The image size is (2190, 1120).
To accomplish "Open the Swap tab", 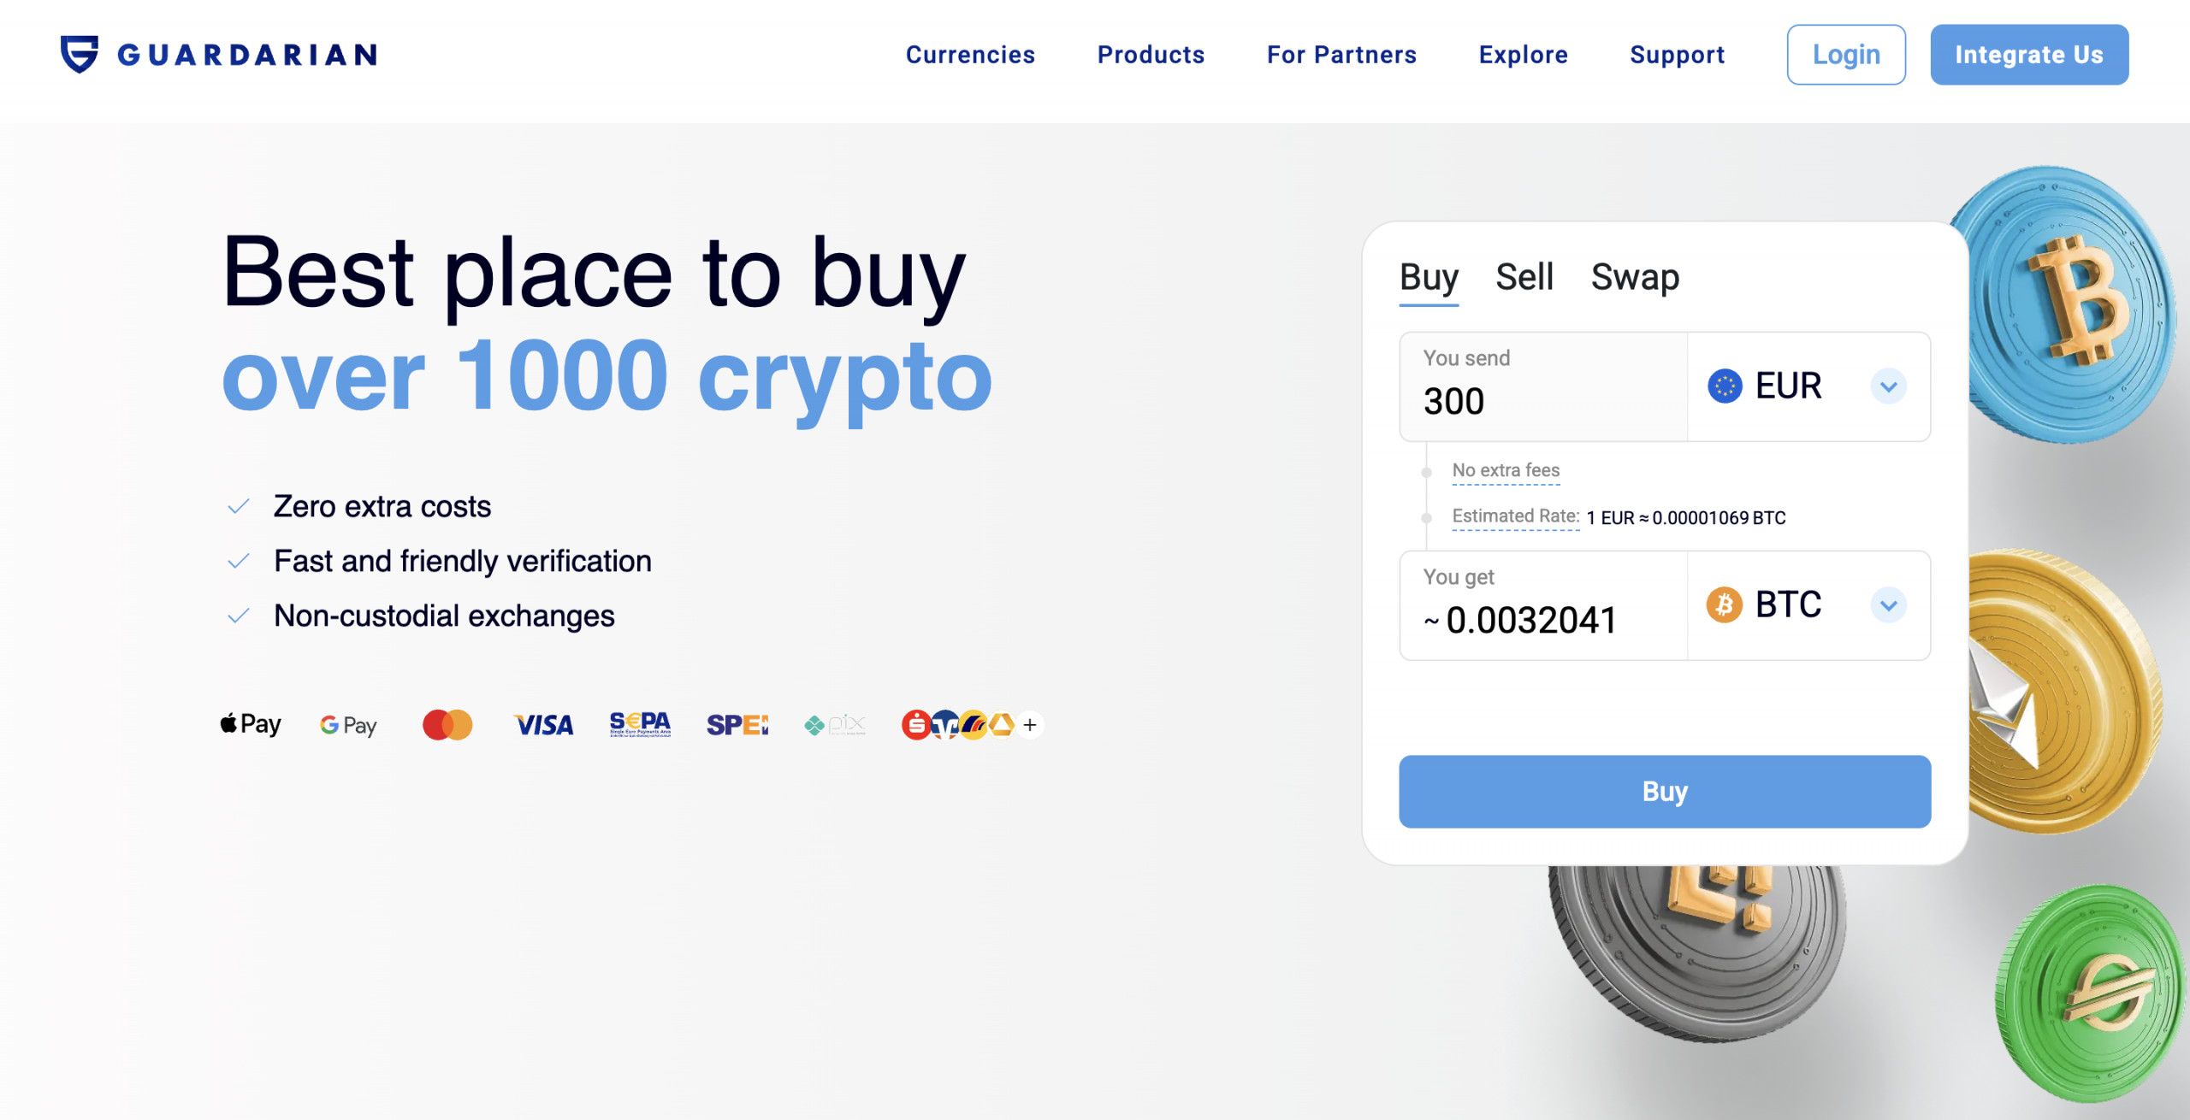I will point(1637,276).
